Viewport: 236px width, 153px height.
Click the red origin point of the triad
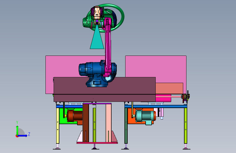[x=17, y=136]
